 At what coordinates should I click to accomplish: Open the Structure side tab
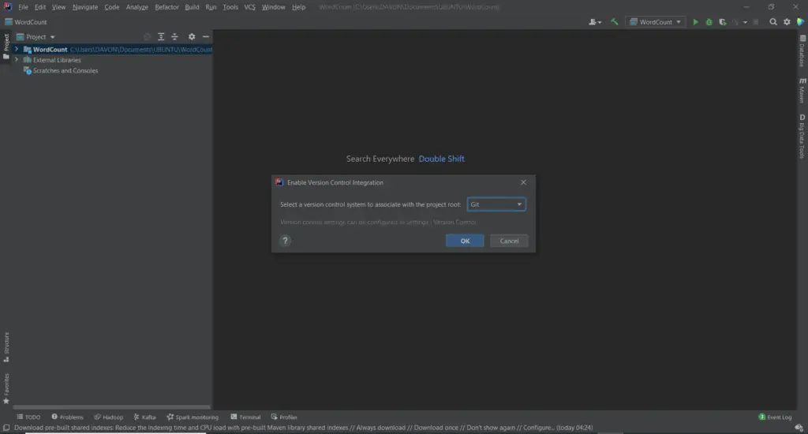point(6,347)
